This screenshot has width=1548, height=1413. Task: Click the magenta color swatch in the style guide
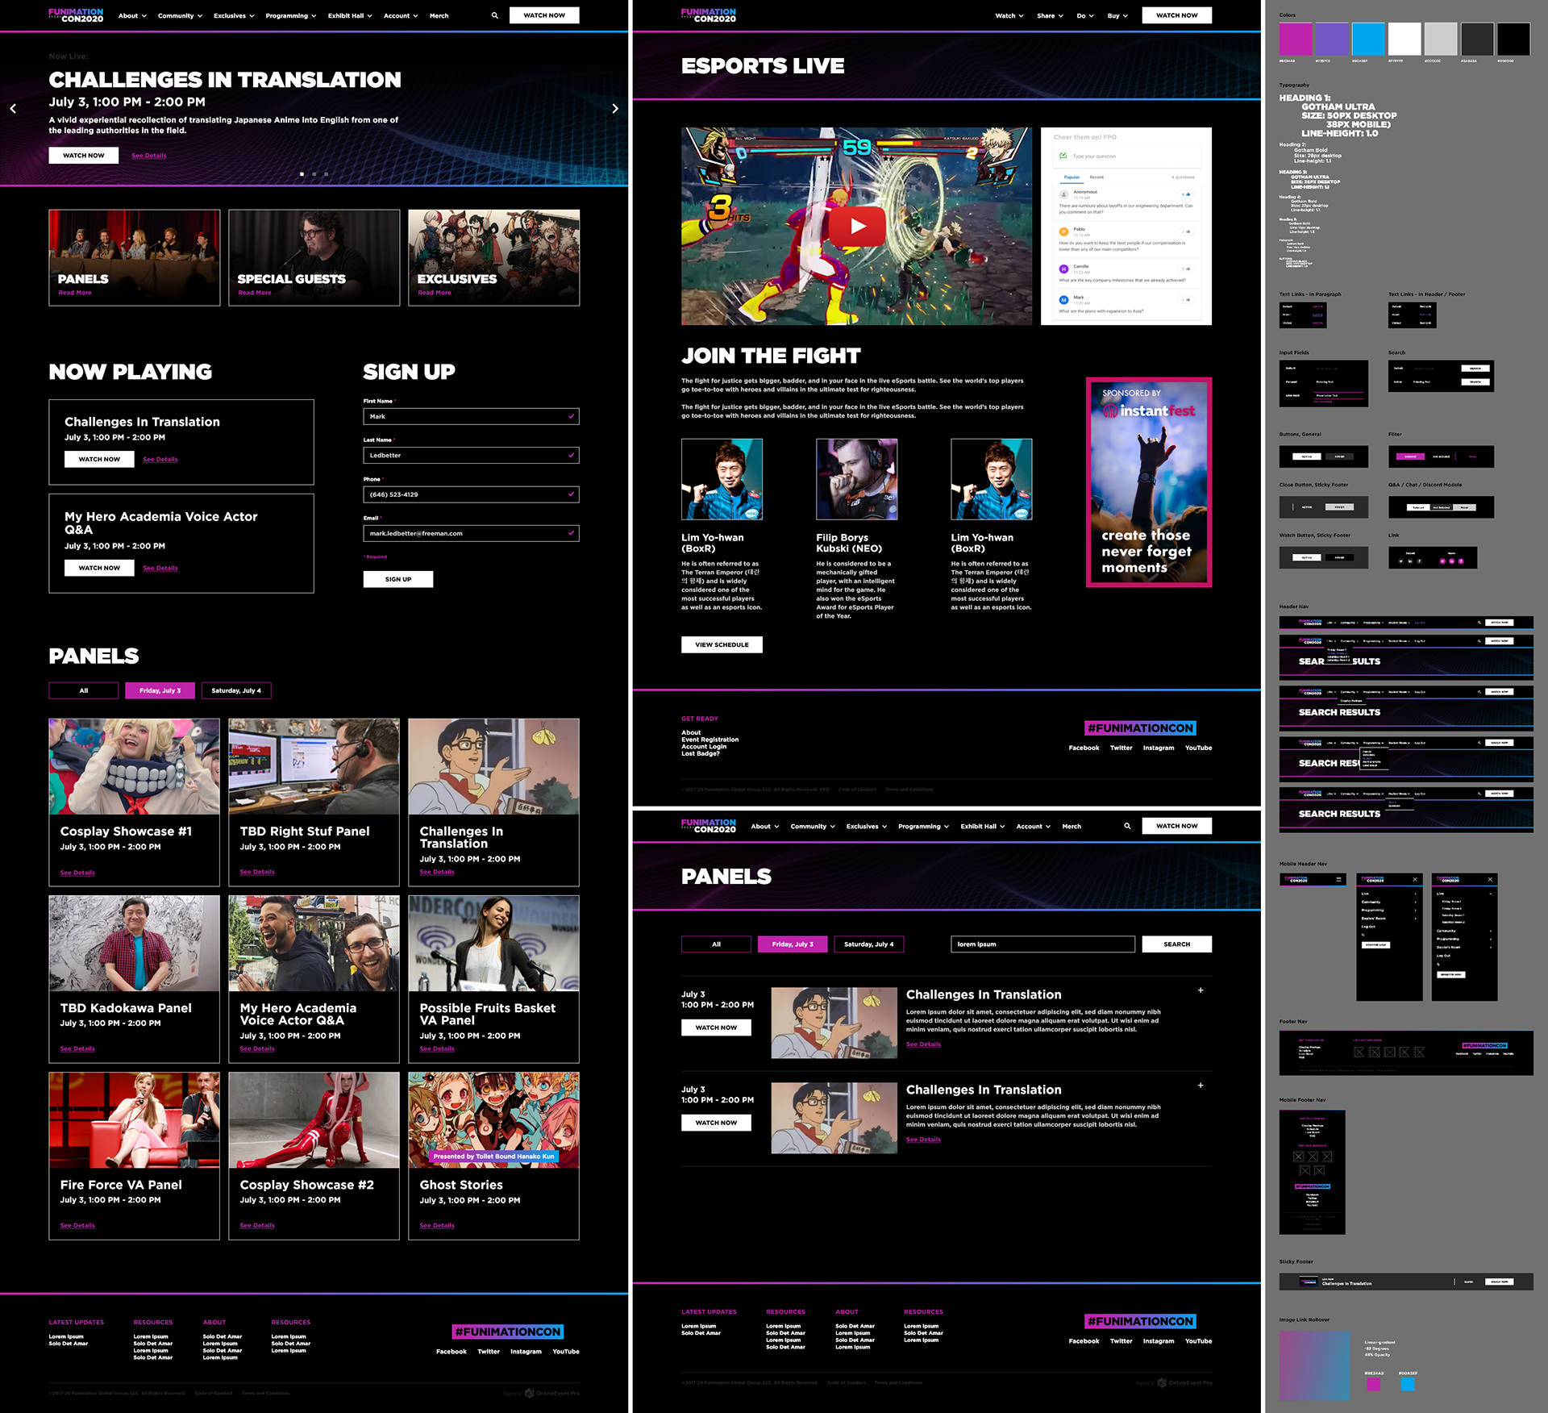click(1296, 39)
